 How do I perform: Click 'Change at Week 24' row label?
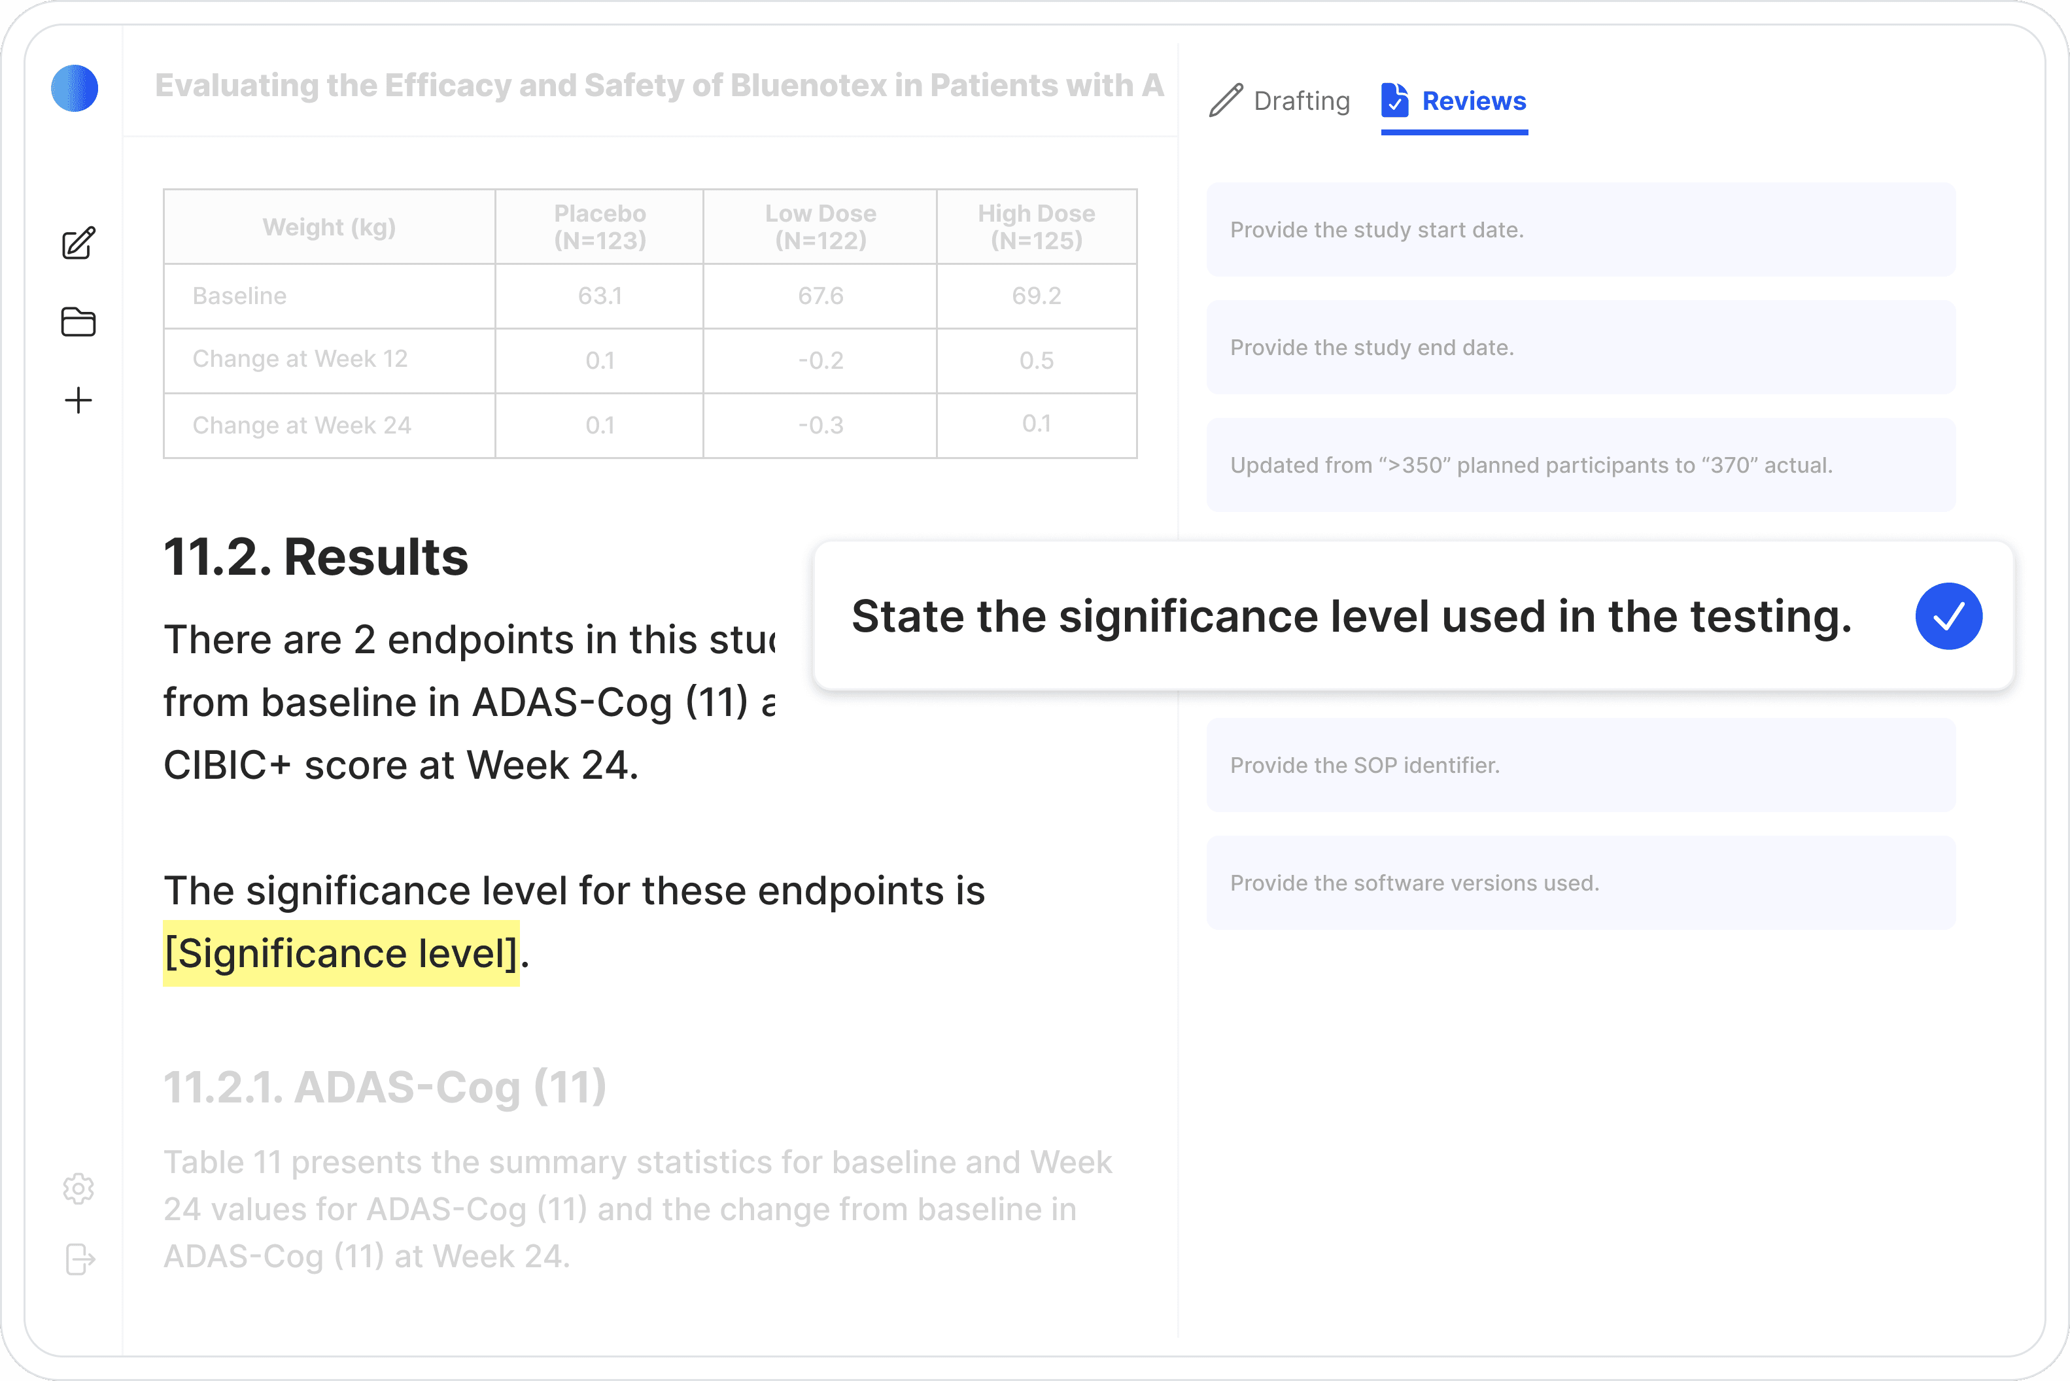302,426
